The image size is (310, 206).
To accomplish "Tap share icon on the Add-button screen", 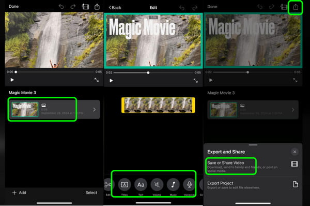I will coord(97,7).
